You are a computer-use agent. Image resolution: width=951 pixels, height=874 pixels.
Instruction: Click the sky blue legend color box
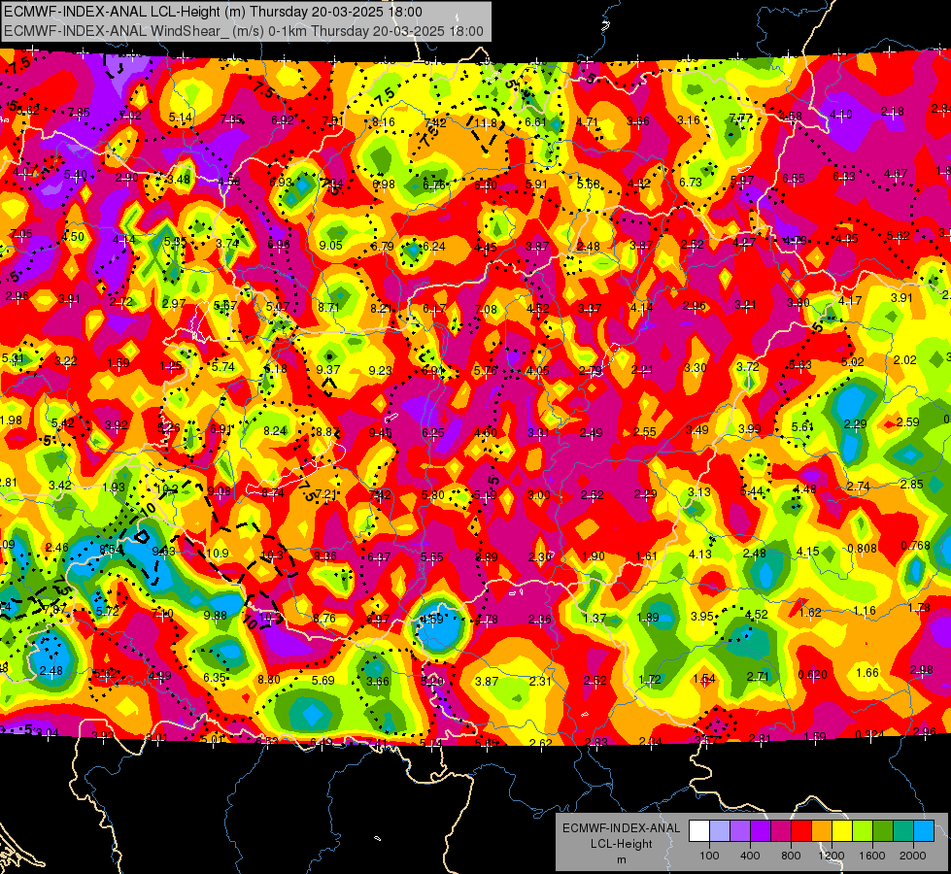(924, 831)
